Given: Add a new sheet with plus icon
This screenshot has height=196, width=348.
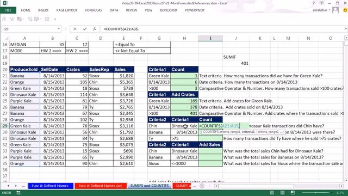Looking at the screenshot, I should 202,186.
